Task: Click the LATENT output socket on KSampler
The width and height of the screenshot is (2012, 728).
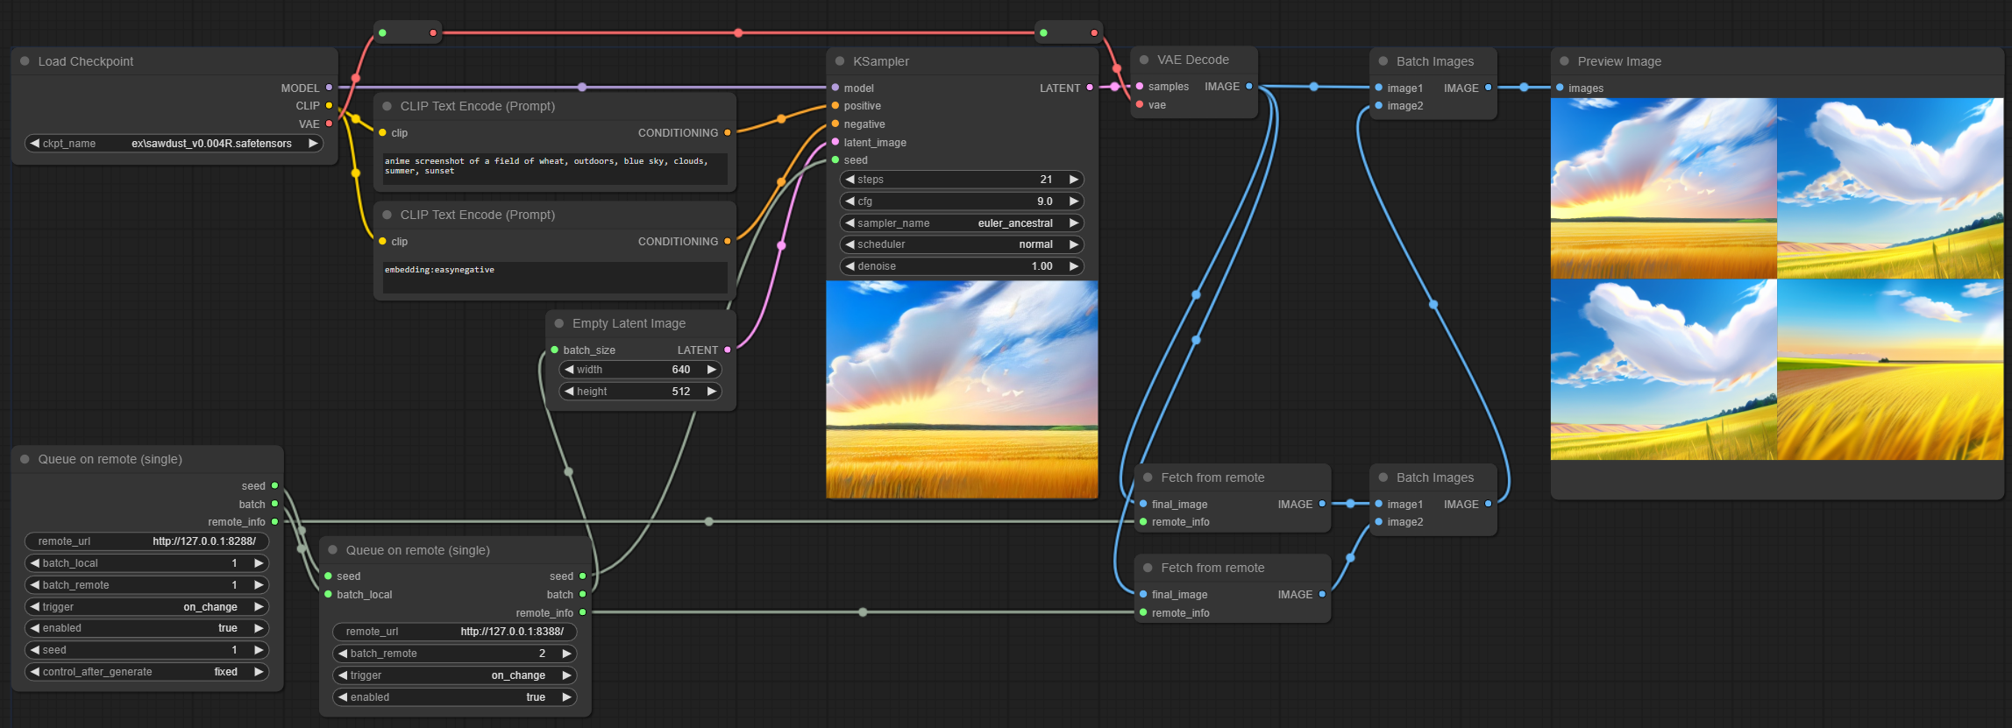Action: 1090,88
